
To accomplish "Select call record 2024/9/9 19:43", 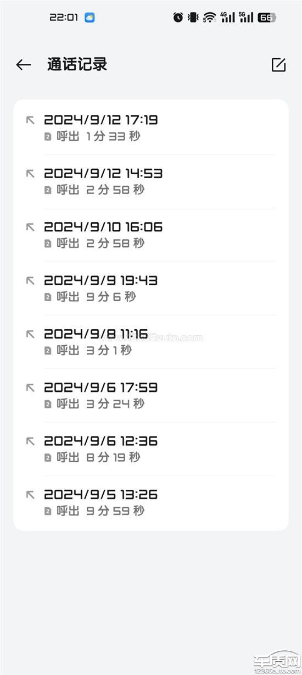I will (x=151, y=288).
